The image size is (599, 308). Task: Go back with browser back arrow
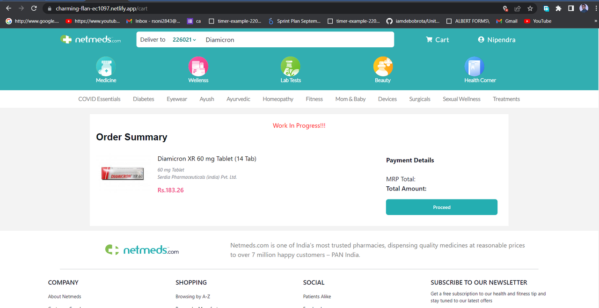(8, 8)
